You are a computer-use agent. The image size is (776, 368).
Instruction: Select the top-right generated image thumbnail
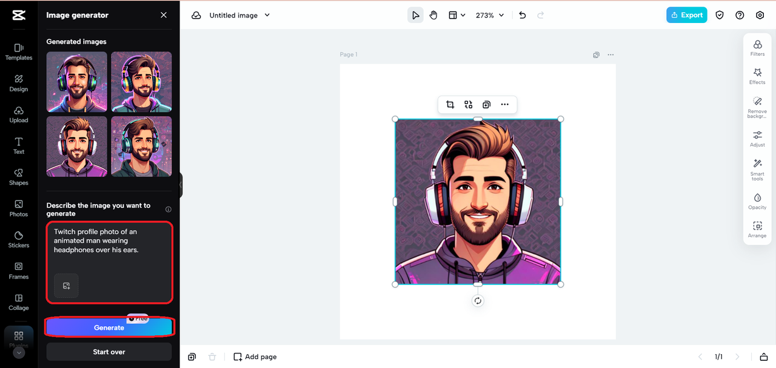141,82
